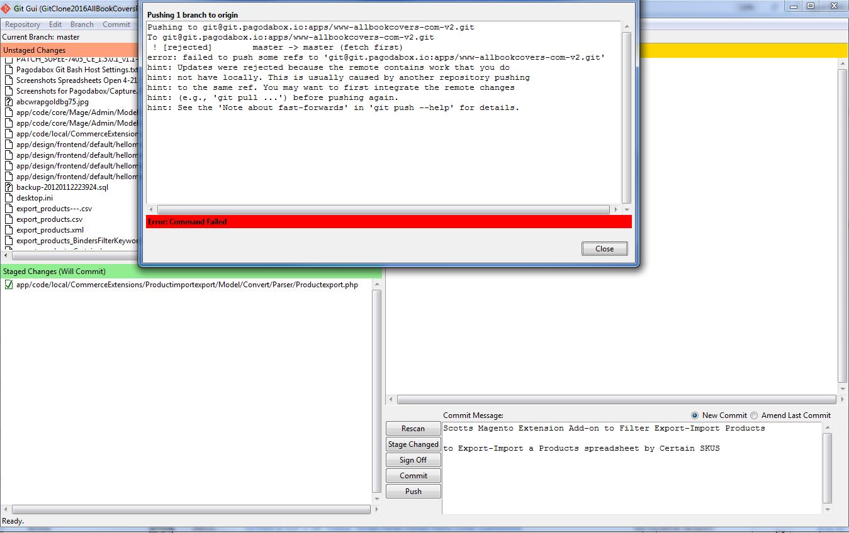Click the Commit button beside the message box
This screenshot has width=849, height=533.
click(x=413, y=476)
